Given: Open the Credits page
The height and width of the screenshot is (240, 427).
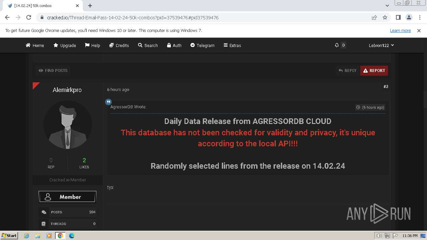Looking at the screenshot, I should pyautogui.click(x=119, y=45).
